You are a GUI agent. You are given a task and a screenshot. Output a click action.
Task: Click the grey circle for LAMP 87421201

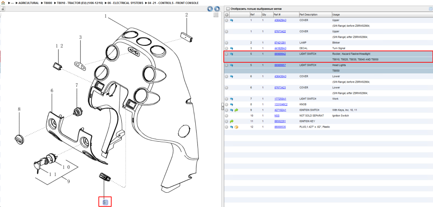pyautogui.click(x=227, y=43)
